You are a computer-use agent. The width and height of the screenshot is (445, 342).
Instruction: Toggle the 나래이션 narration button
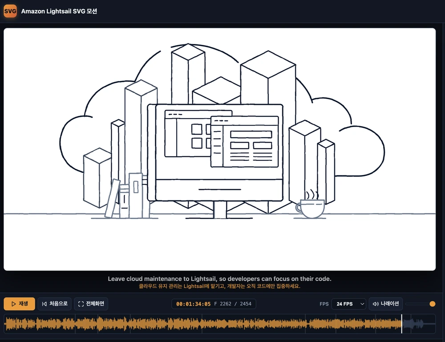(x=386, y=304)
